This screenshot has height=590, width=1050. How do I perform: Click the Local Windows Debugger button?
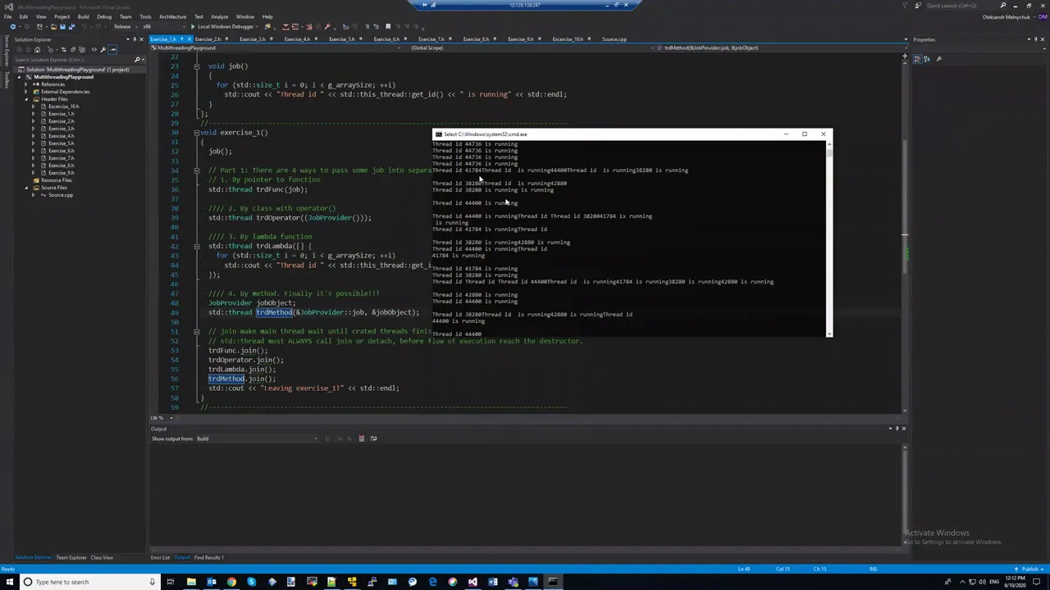tap(226, 26)
